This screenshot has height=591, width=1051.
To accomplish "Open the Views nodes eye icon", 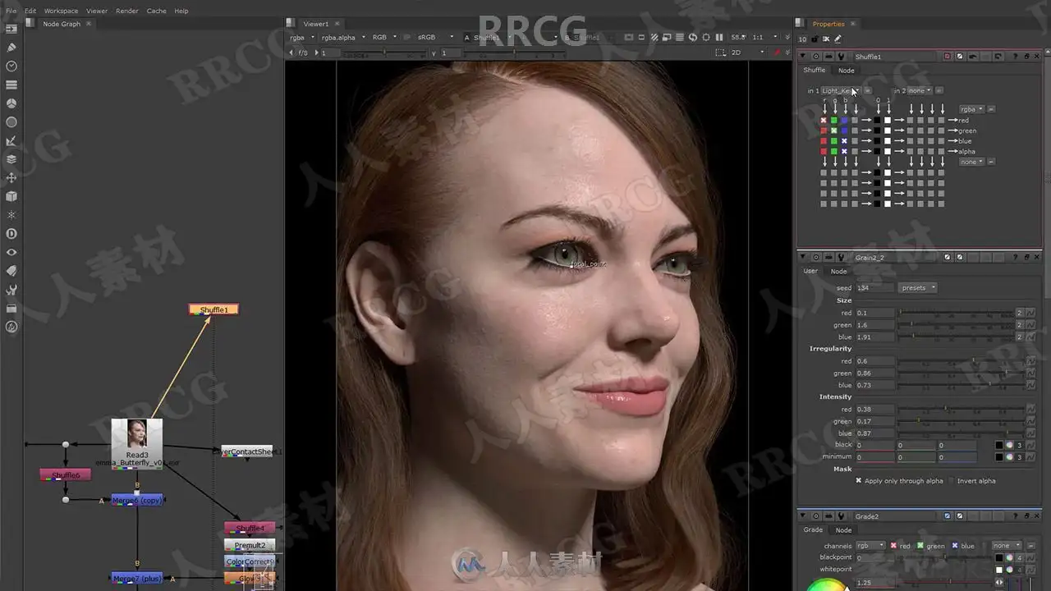I will click(x=11, y=253).
